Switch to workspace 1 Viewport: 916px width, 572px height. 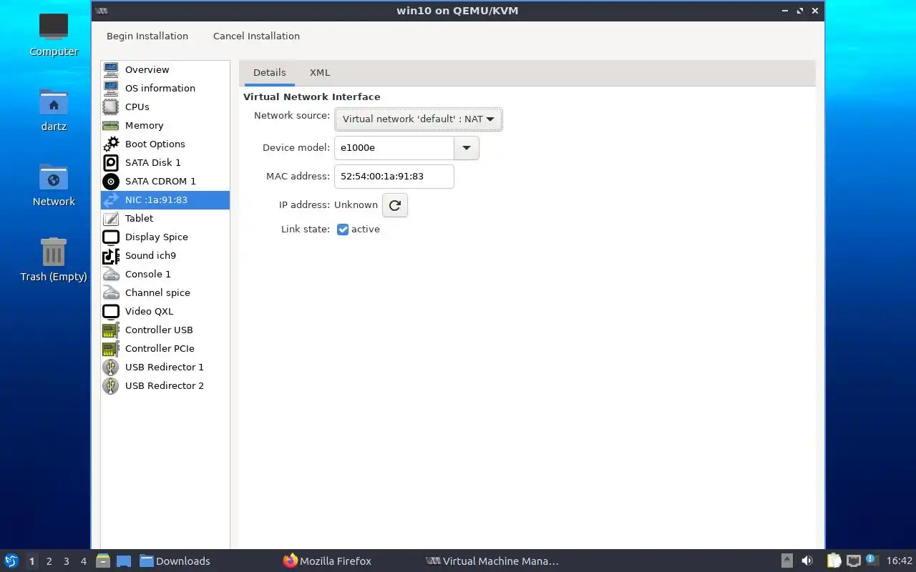tap(31, 561)
